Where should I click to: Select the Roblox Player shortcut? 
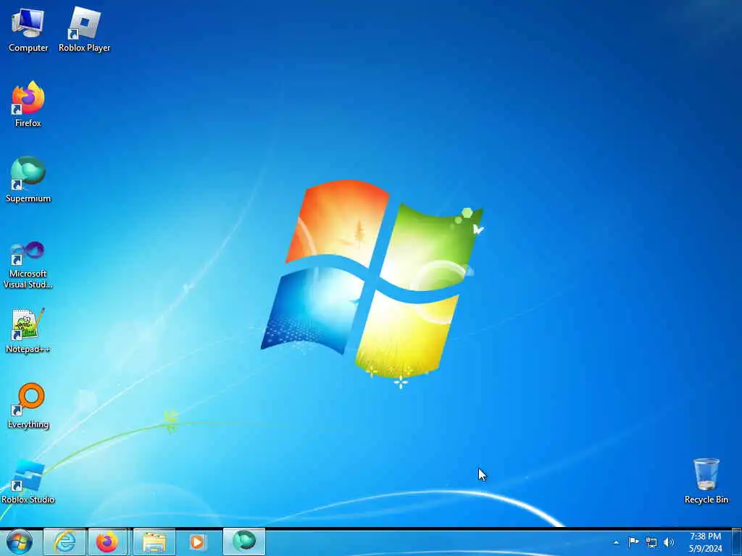(x=84, y=30)
